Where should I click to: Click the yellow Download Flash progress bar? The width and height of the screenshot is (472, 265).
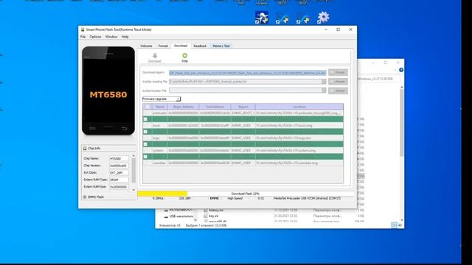pyautogui.click(x=162, y=194)
